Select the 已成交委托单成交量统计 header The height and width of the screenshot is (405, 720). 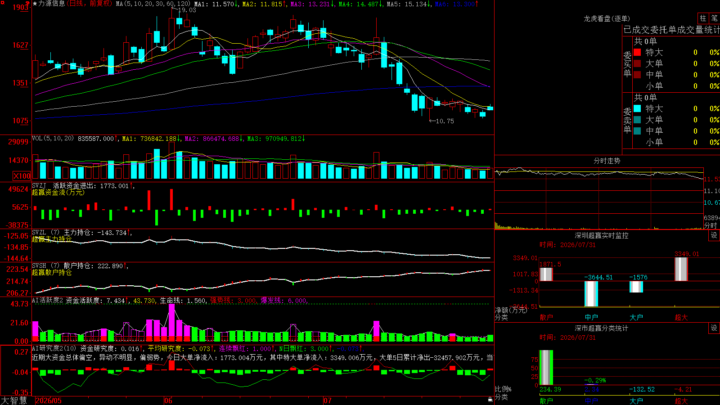[671, 30]
